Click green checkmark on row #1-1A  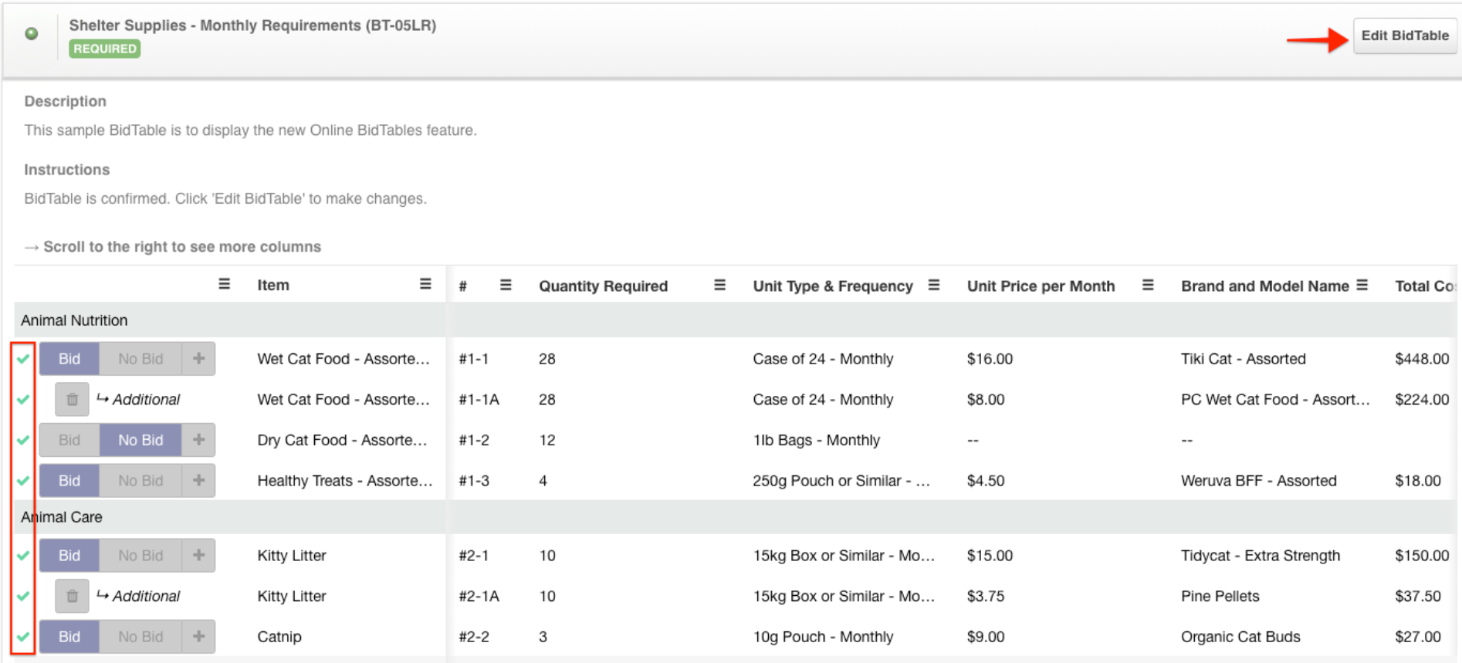pyautogui.click(x=23, y=400)
